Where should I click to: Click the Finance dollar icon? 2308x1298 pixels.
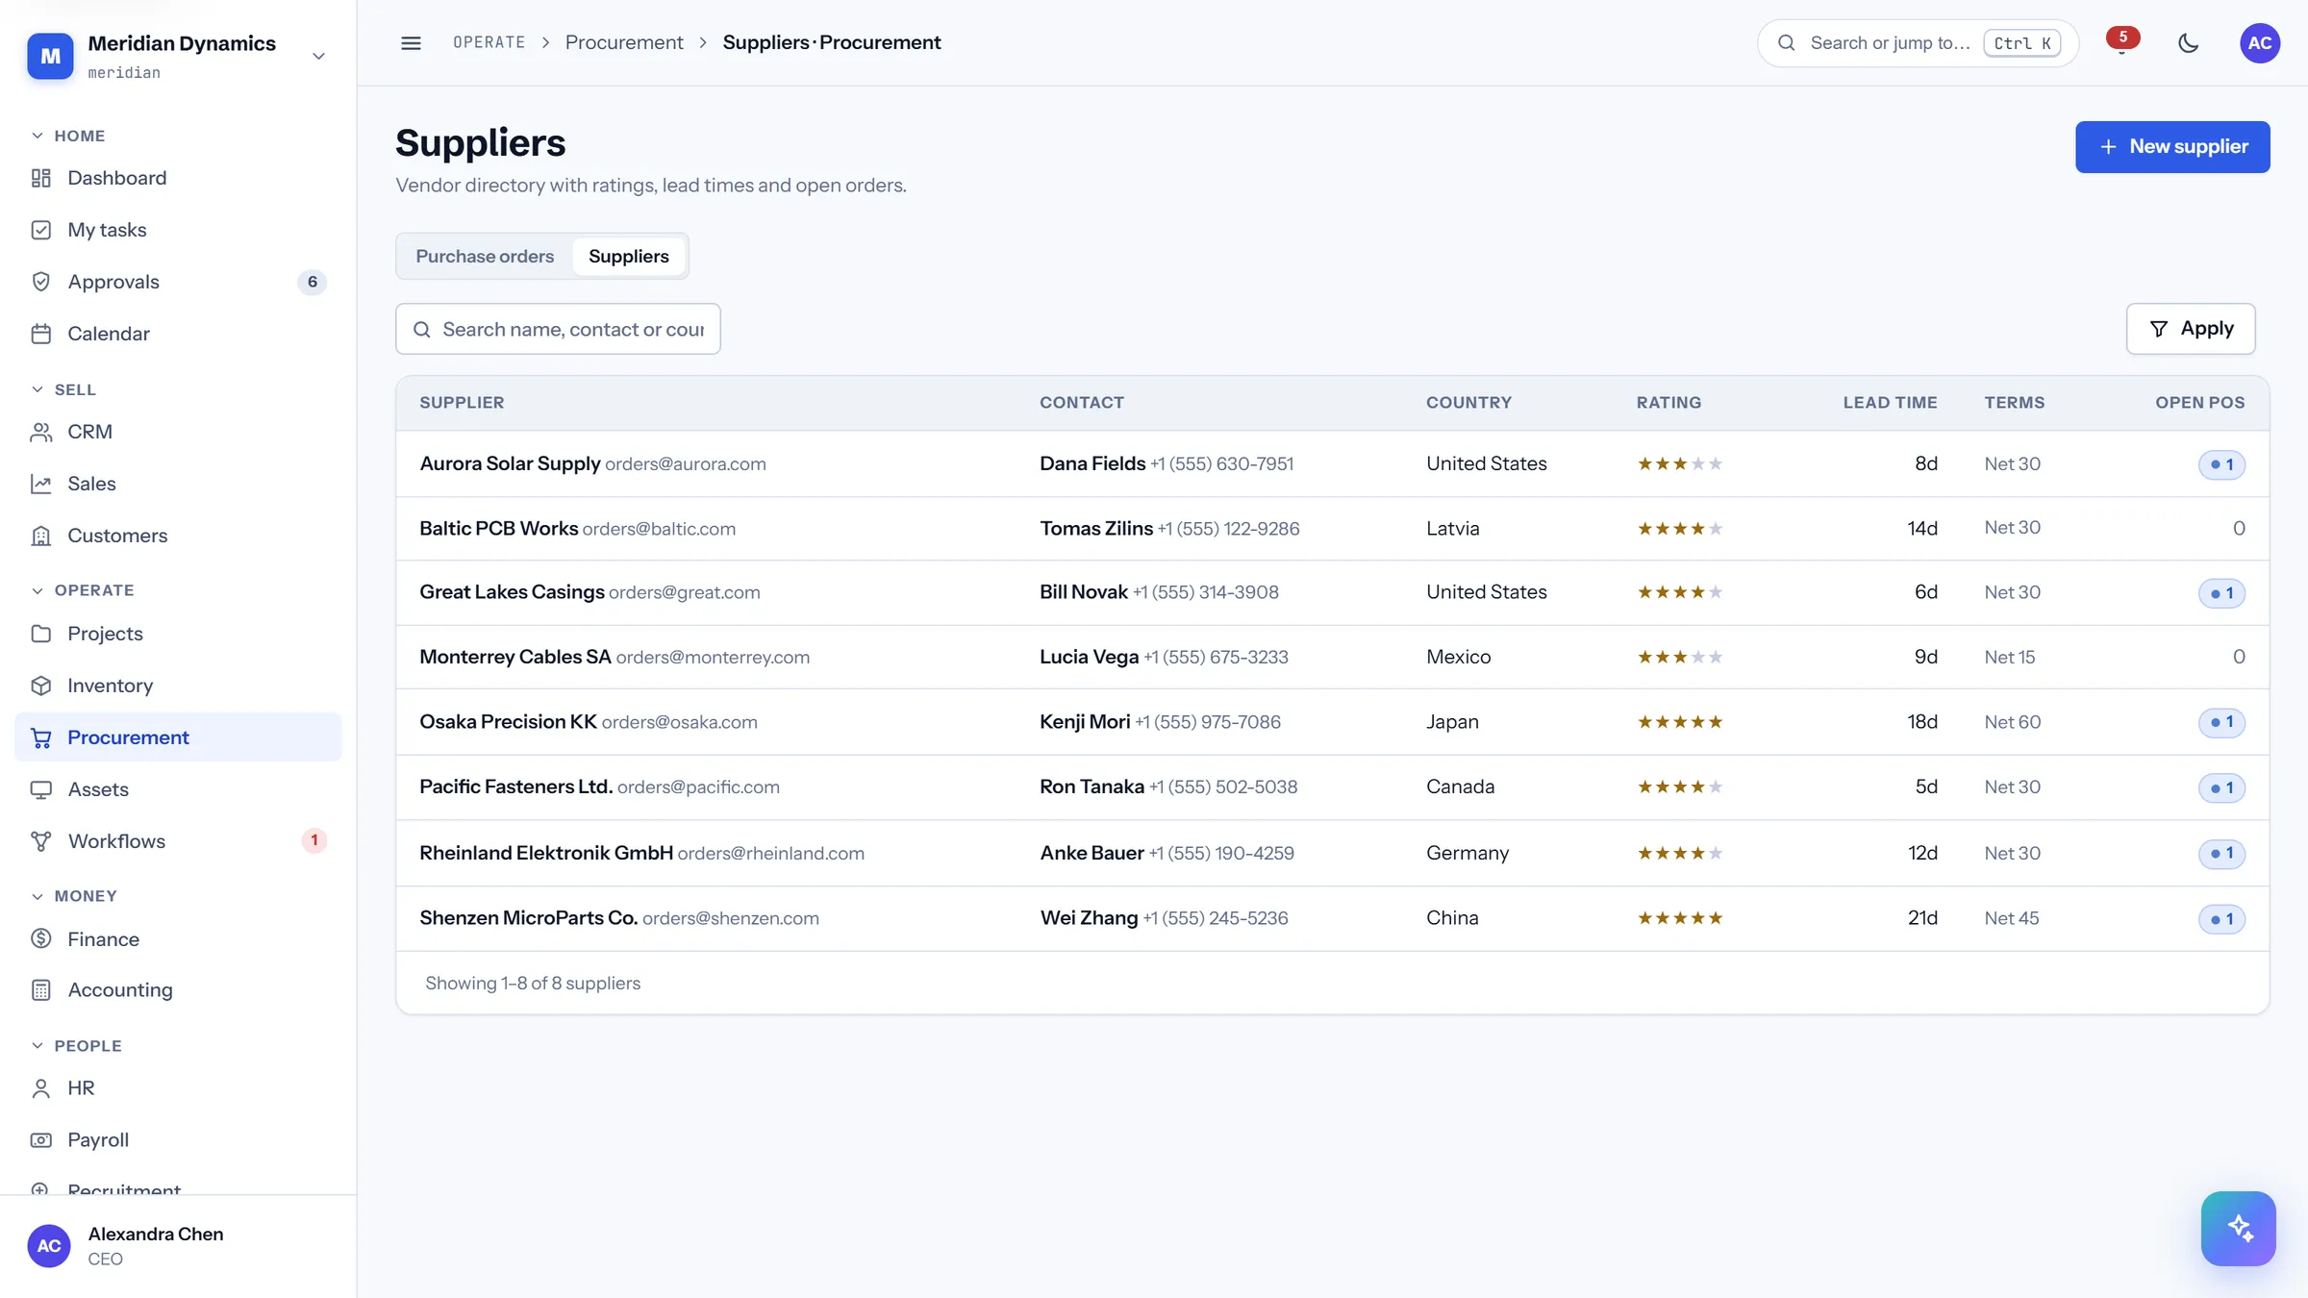tap(40, 938)
